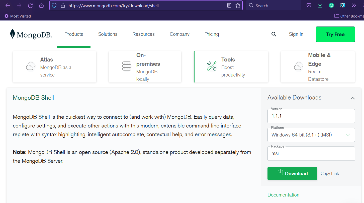Click the Atlas cloud icon
This screenshot has width=364, height=203.
tap(31, 66)
